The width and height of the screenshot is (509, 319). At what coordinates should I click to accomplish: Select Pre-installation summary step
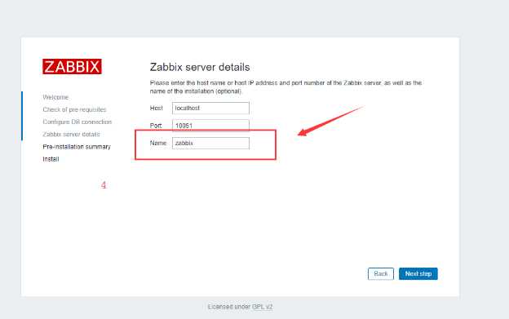(x=77, y=147)
